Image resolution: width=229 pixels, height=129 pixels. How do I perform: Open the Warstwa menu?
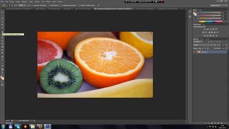[x=24, y=2]
